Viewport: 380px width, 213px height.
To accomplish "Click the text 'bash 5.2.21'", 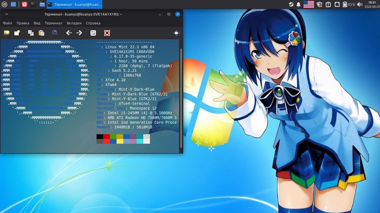I will pos(124,70).
